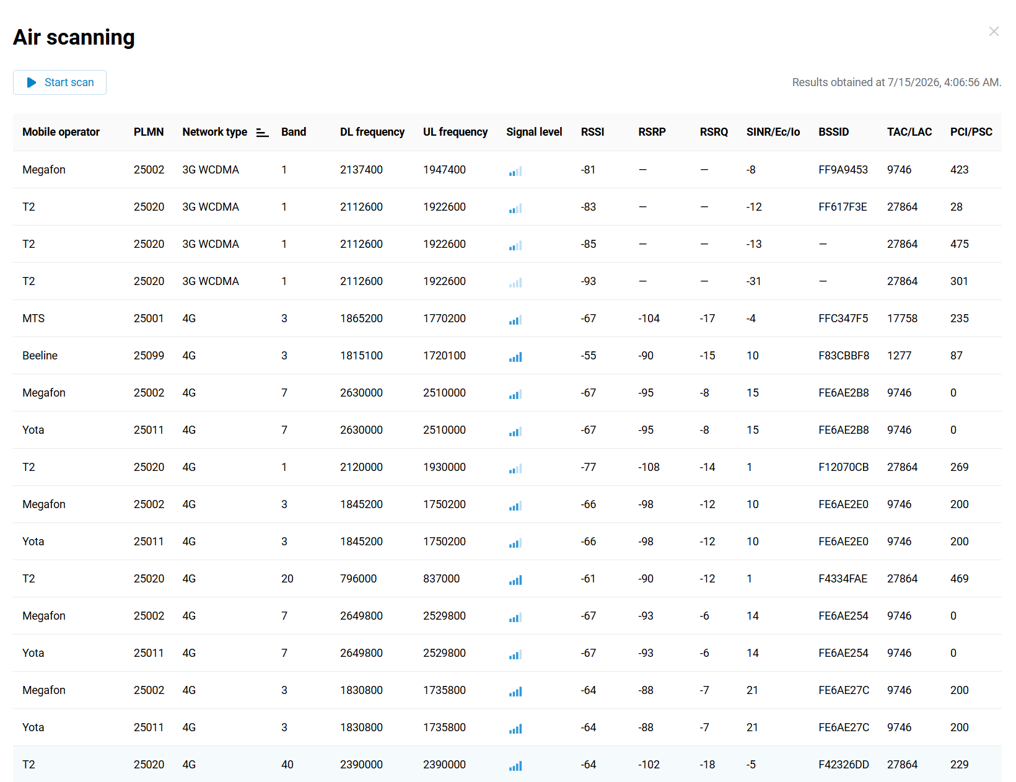Viewport: 1016px width, 782px height.
Task: Select the MTS operator cell
Action: [x=33, y=319]
